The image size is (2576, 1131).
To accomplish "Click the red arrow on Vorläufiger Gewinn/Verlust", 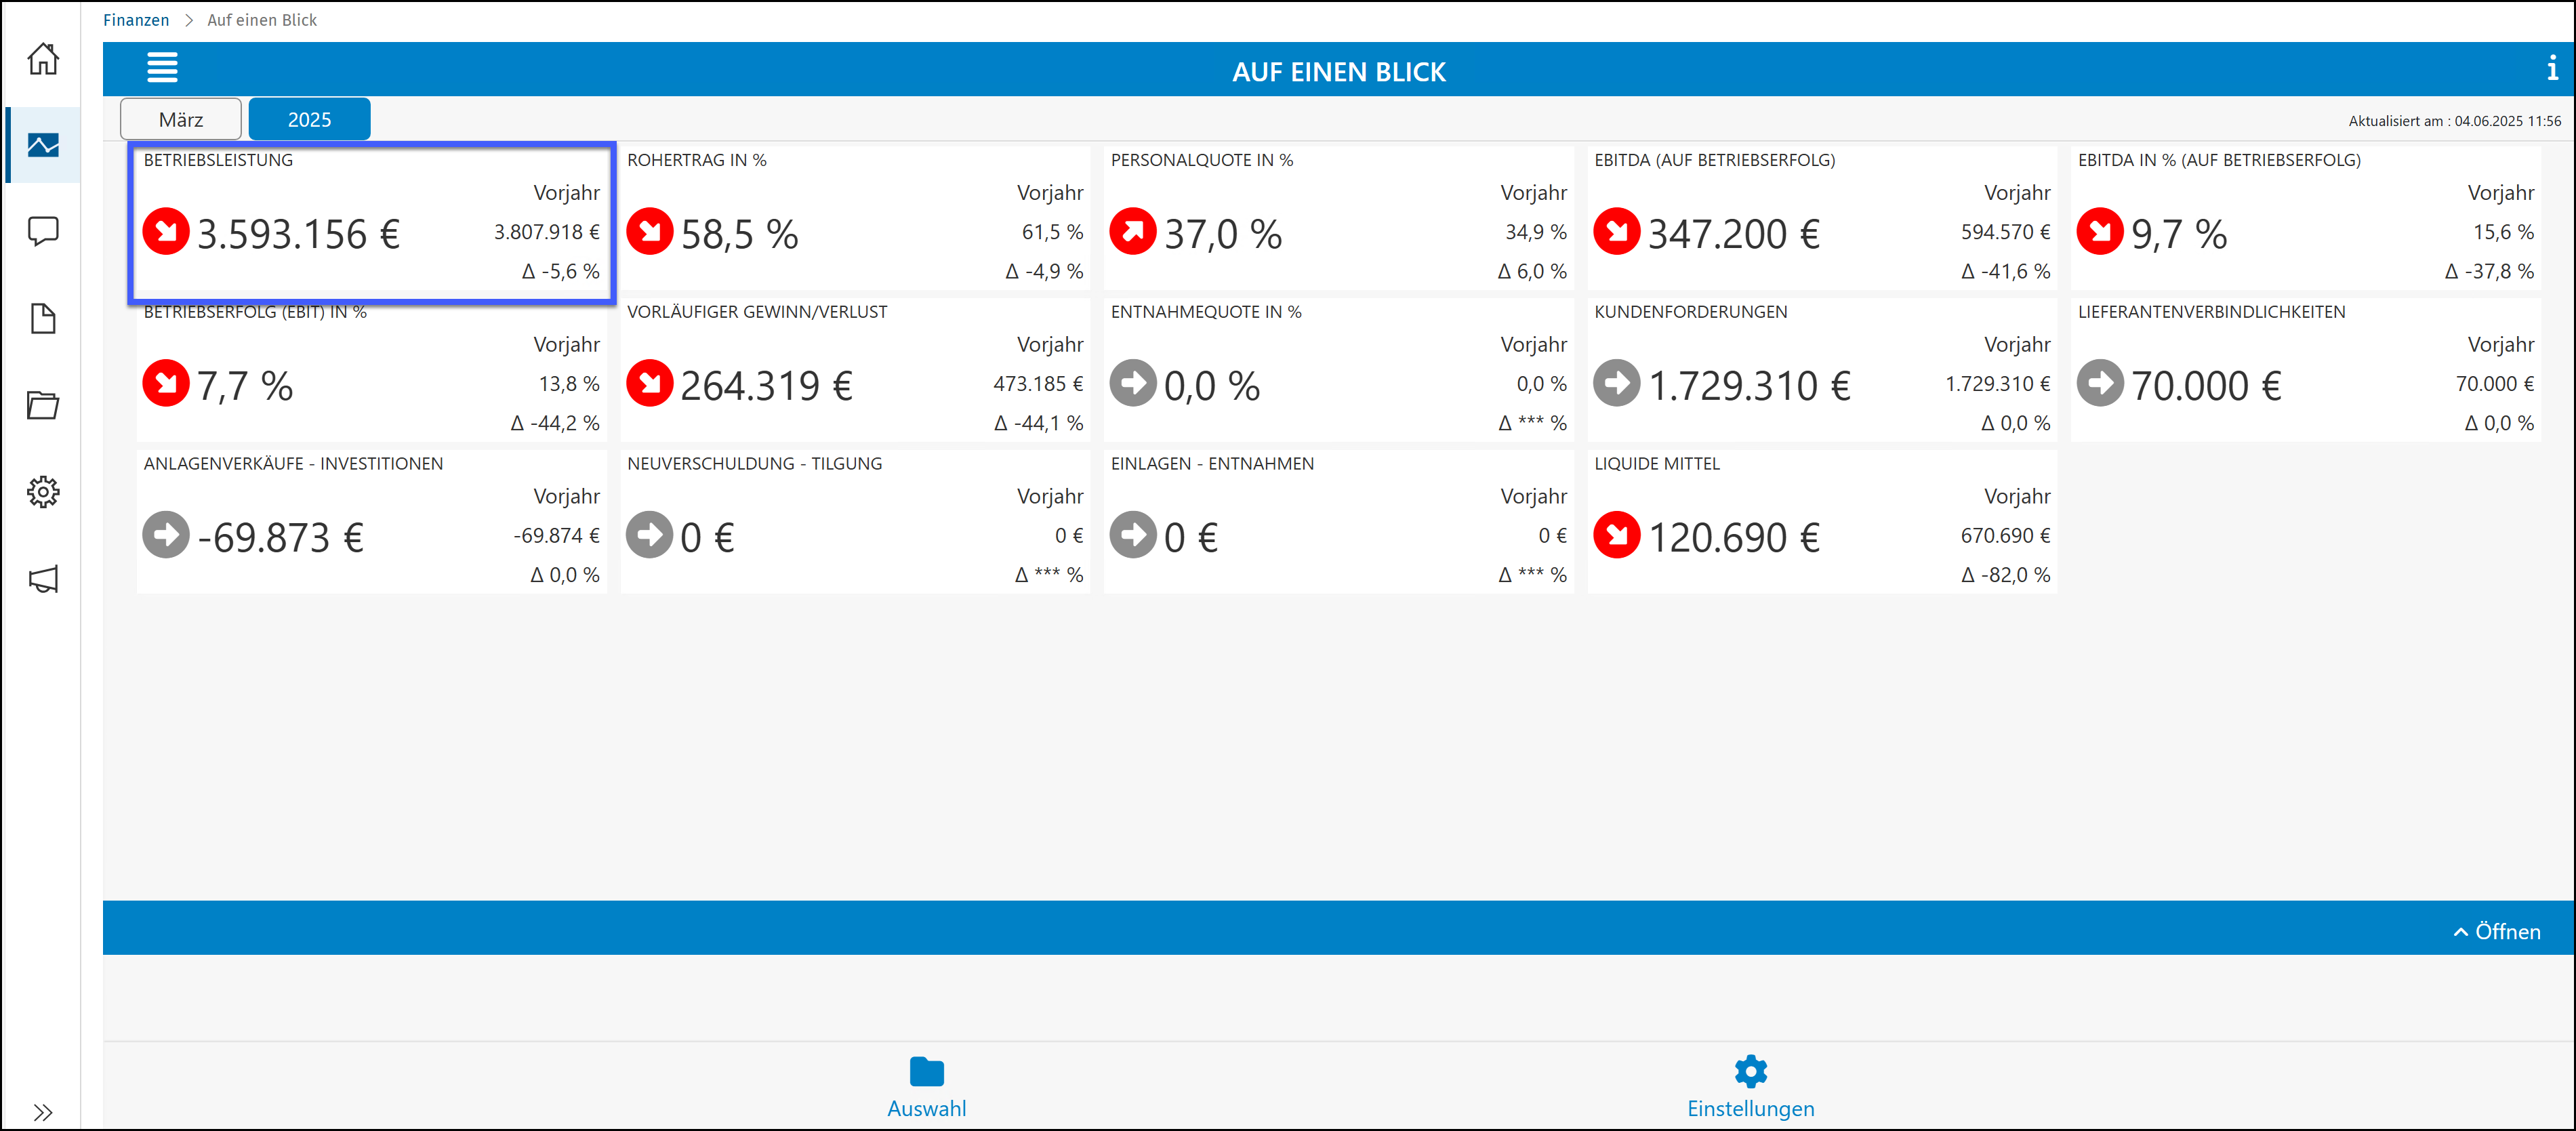I will 650,384.
